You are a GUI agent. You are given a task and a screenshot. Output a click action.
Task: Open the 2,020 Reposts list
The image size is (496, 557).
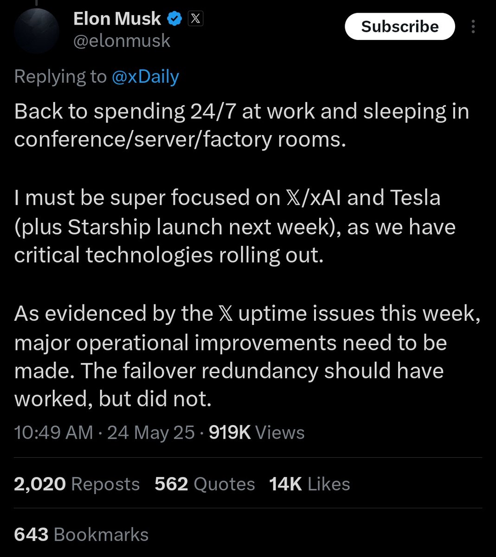tap(77, 484)
